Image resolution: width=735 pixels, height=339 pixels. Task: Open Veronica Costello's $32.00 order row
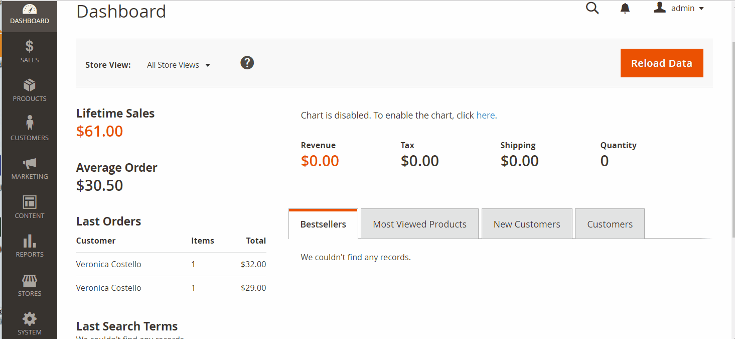pos(109,264)
